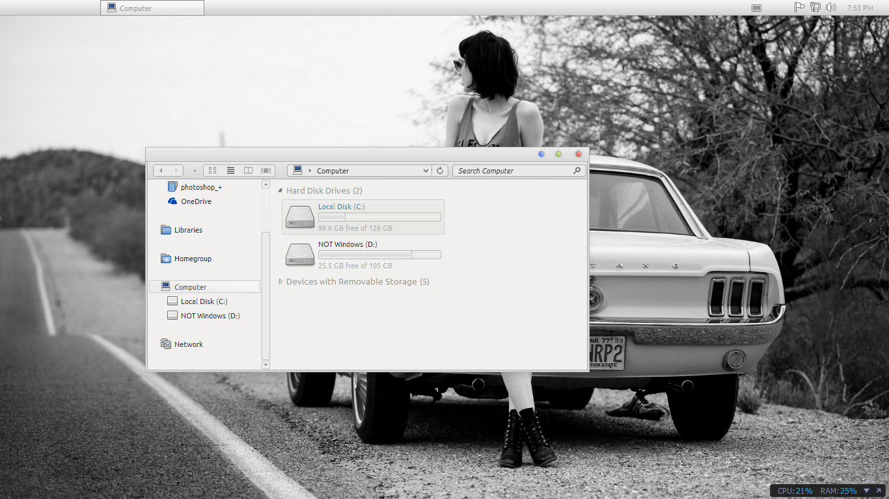Click the 7:53 PM clock
889x499 pixels.
click(x=860, y=8)
